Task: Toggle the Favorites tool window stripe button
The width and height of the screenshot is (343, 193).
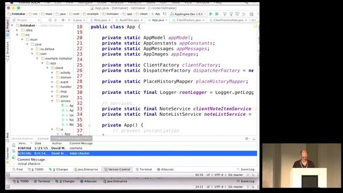Action: pyautogui.click(x=8, y=155)
